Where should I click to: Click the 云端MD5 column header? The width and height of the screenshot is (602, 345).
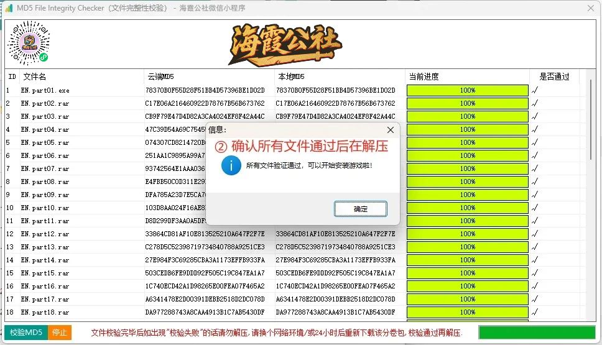point(209,76)
